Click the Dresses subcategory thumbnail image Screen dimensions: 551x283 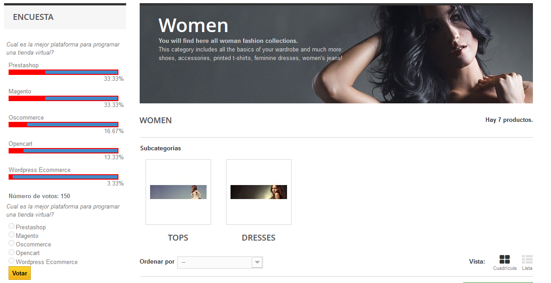[259, 192]
